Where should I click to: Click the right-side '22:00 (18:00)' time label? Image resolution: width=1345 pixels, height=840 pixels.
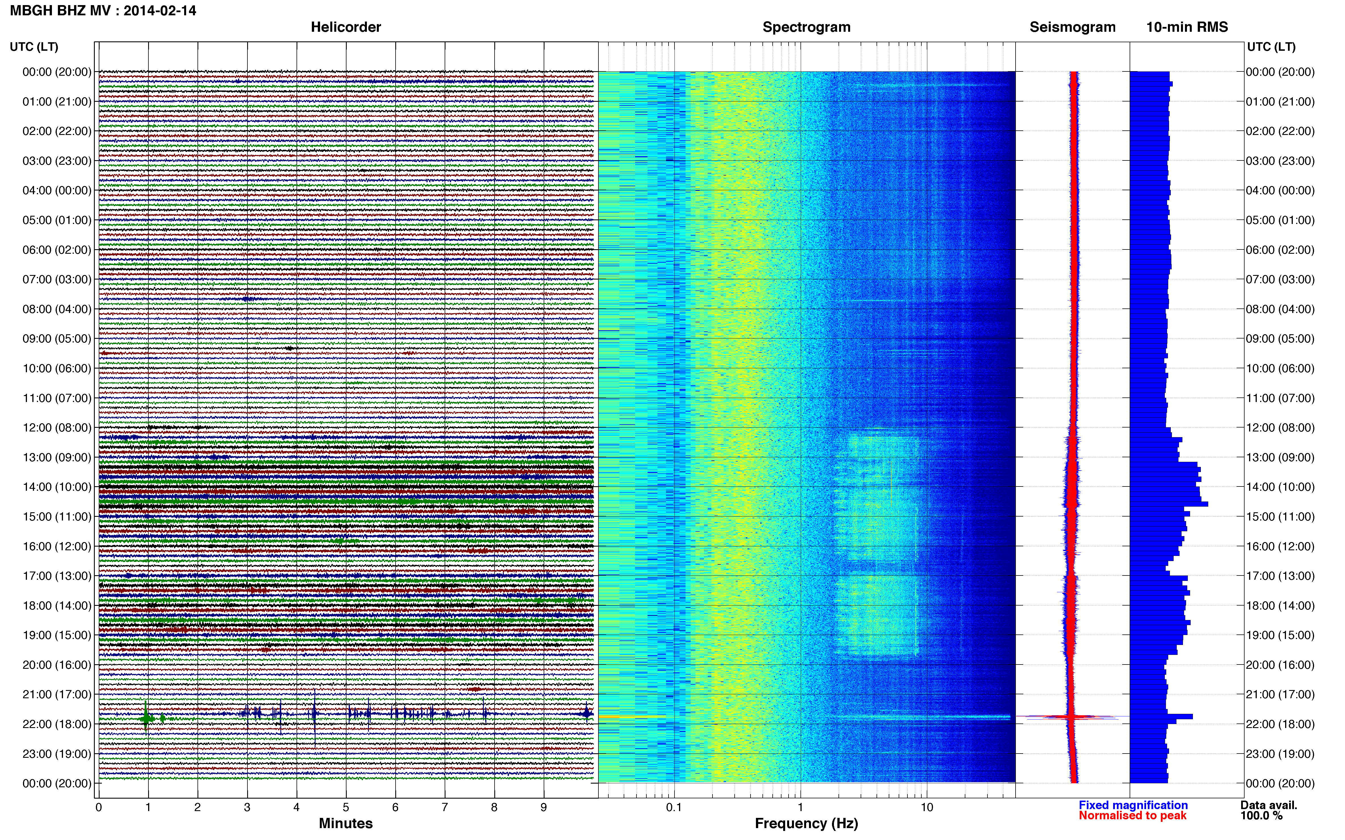click(1280, 724)
